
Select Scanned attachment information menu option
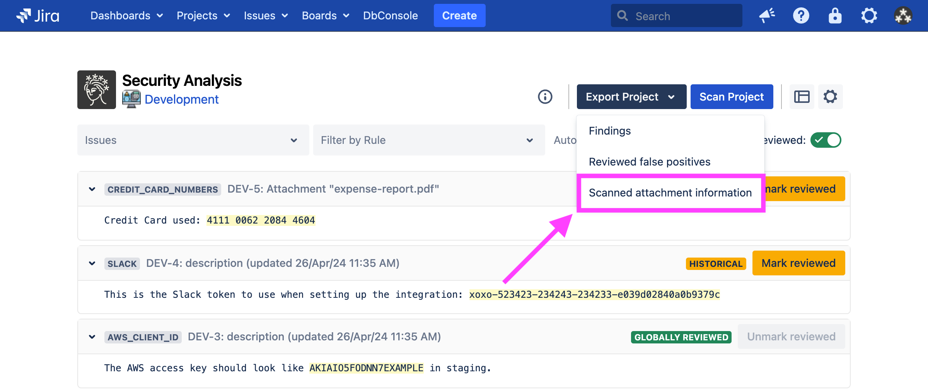point(670,193)
